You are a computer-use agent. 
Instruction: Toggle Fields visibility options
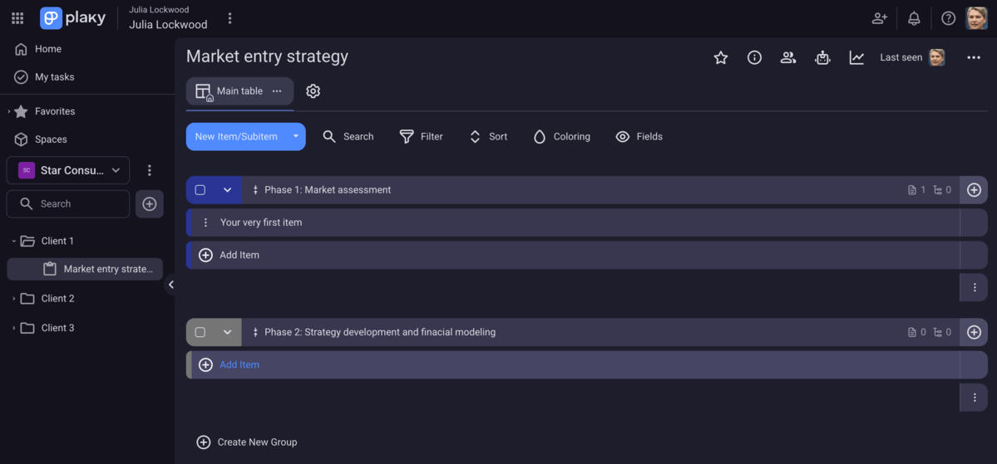pos(639,137)
